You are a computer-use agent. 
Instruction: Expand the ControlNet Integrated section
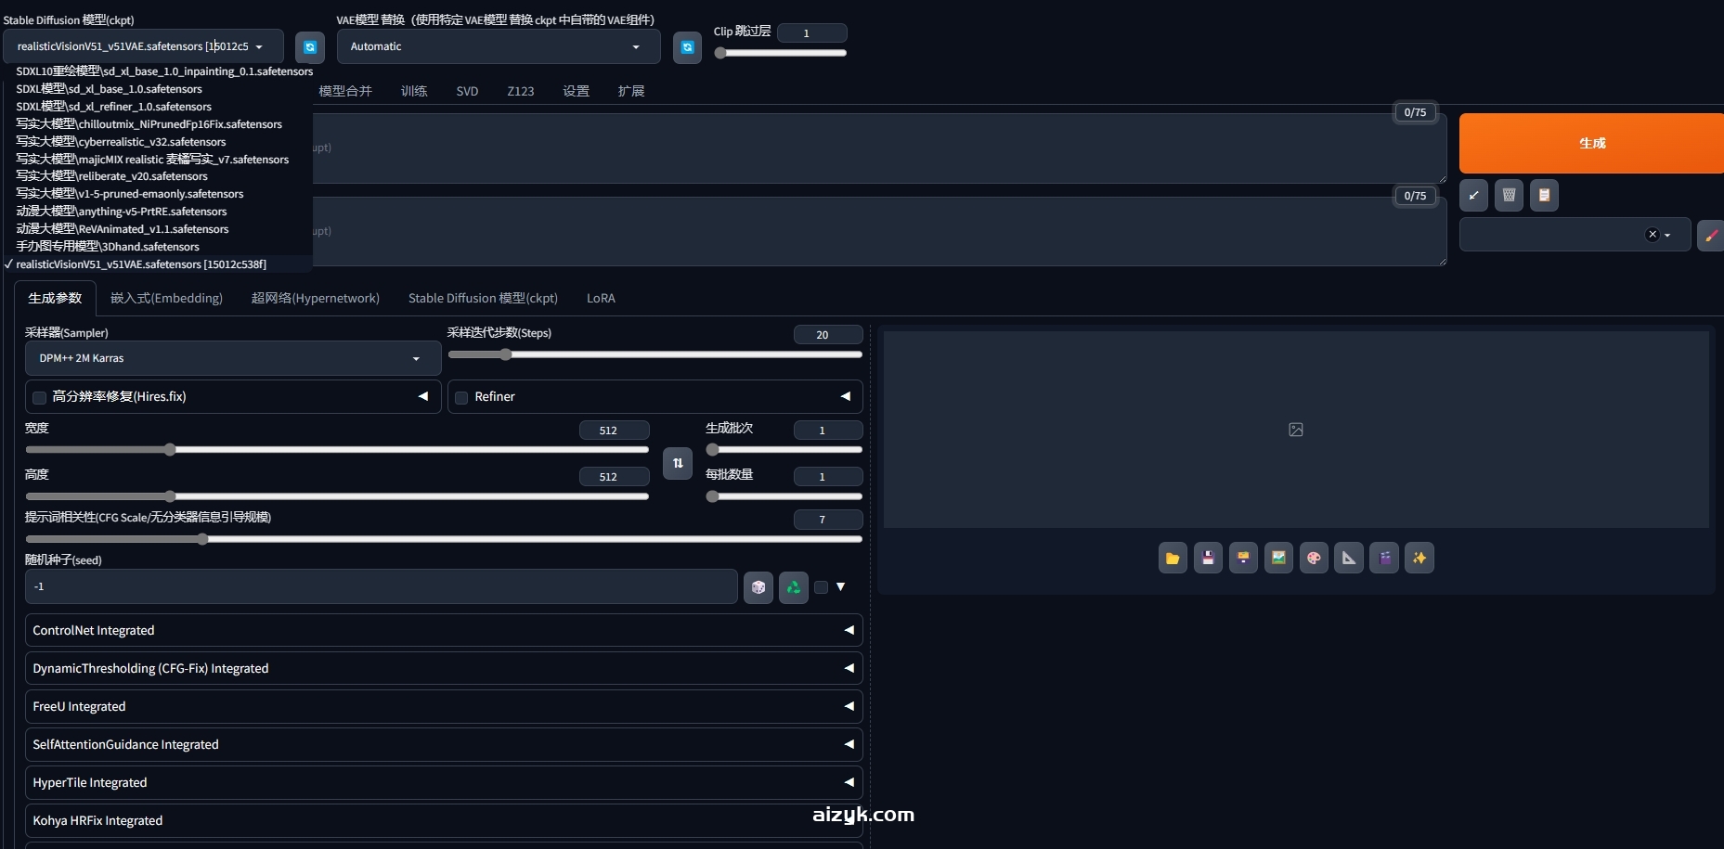pos(444,630)
